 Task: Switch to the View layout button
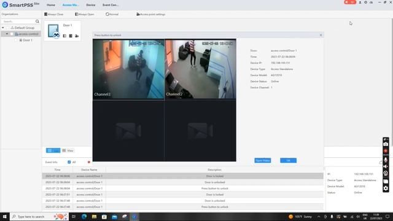[x=68, y=150]
